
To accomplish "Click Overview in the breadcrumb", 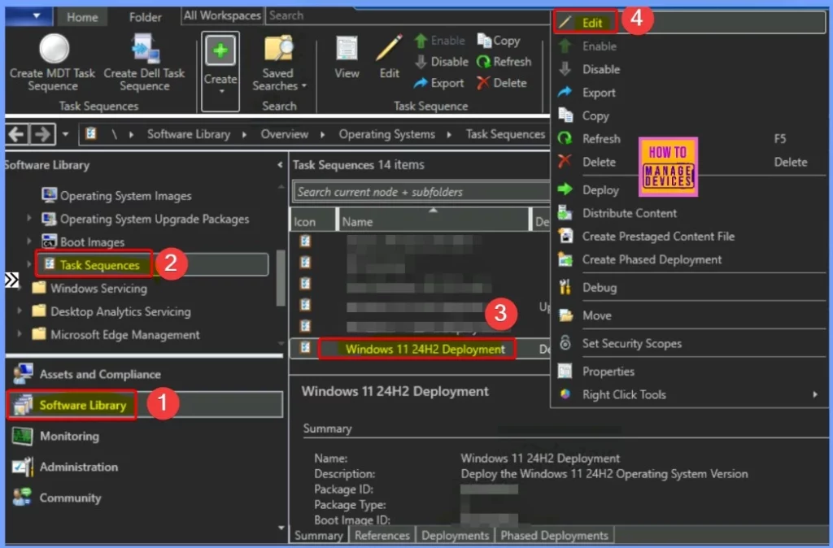I will (x=284, y=134).
